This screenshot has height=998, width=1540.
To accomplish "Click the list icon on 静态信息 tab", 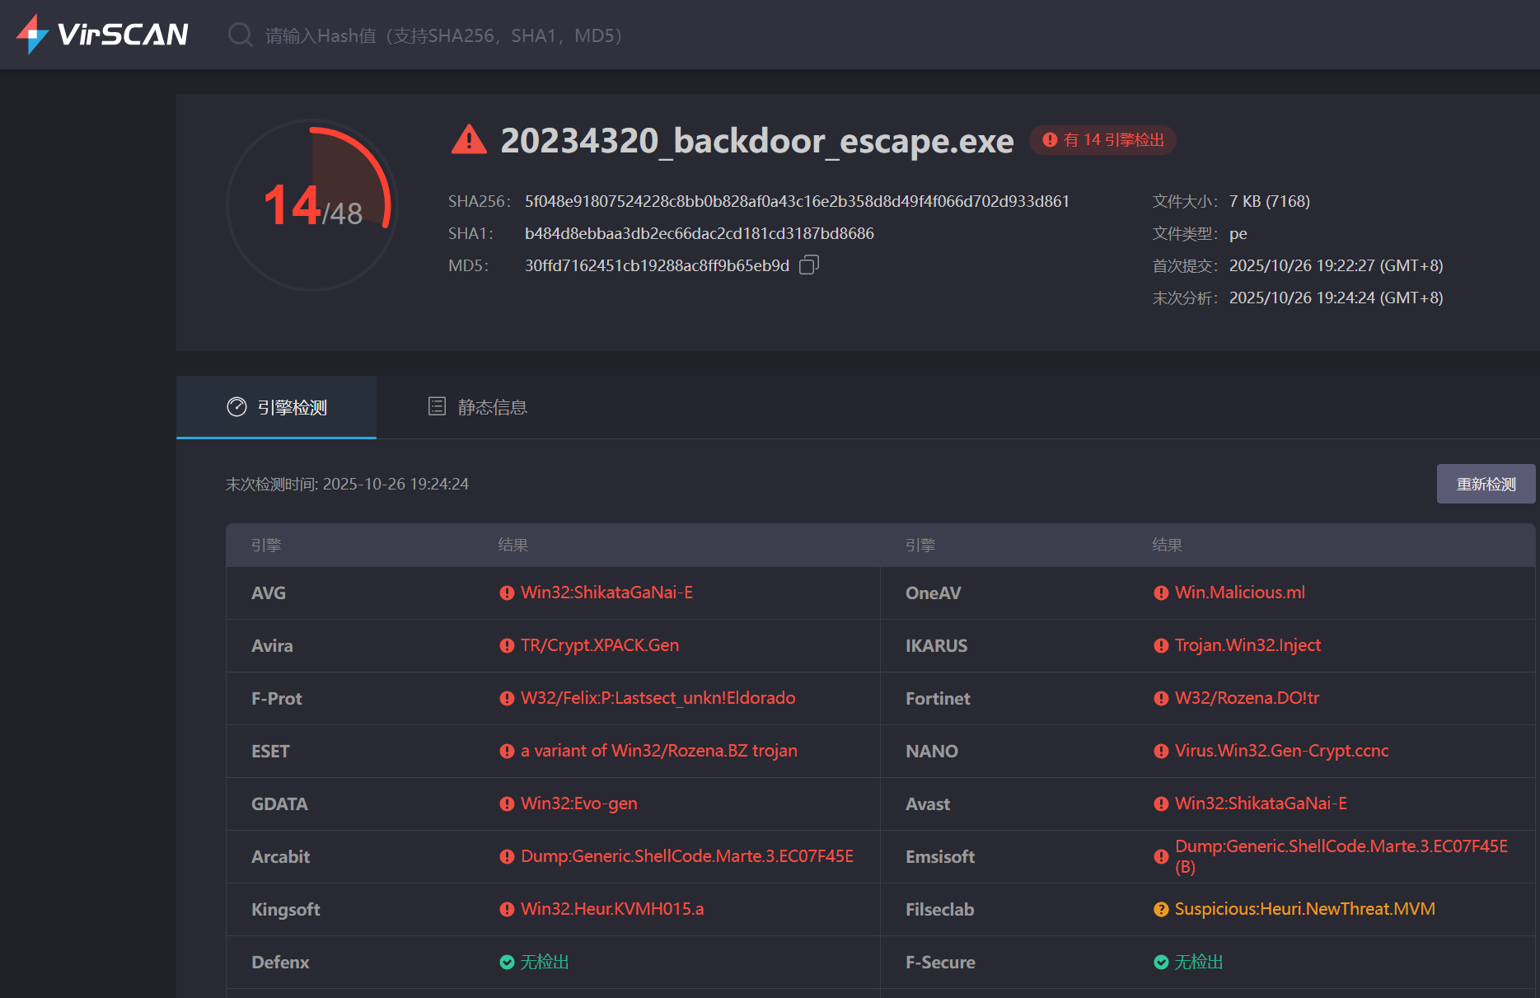I will click(437, 406).
